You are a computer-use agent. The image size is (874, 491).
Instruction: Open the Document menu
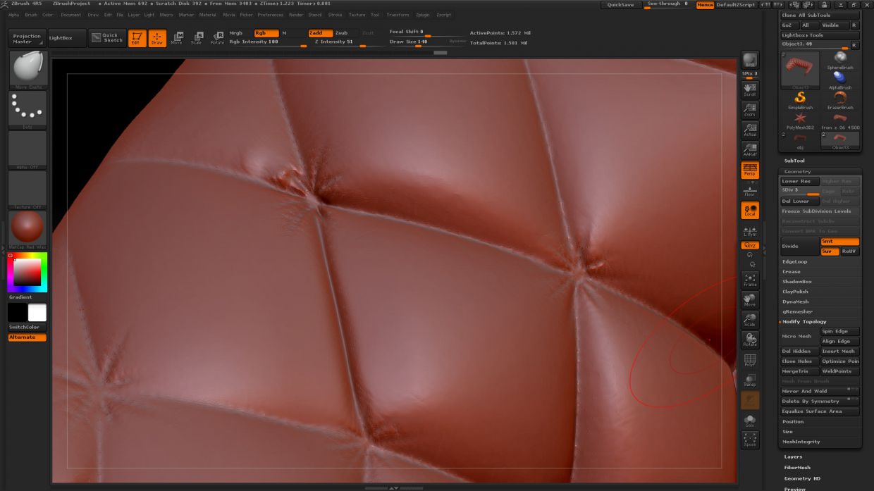tap(70, 15)
